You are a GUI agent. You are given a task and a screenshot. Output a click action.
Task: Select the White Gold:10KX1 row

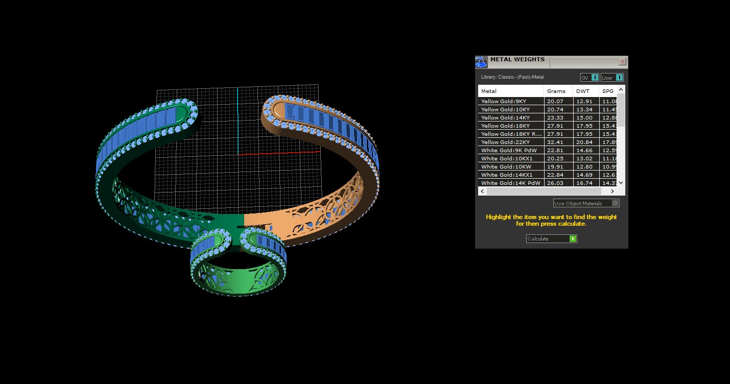[x=548, y=158]
